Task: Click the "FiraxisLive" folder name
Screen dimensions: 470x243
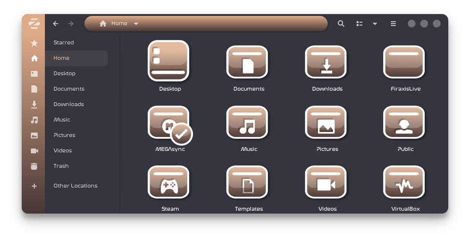Action: (x=405, y=89)
